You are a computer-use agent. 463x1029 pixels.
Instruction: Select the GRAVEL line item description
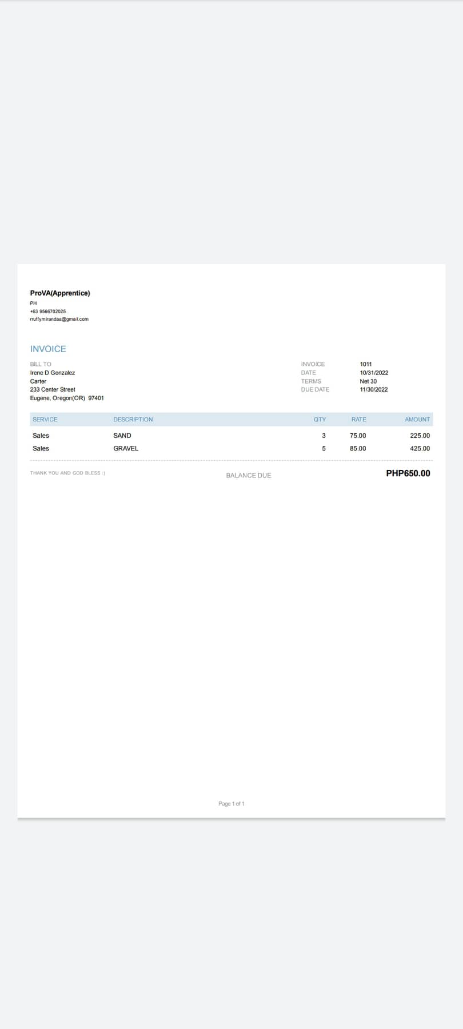click(126, 449)
